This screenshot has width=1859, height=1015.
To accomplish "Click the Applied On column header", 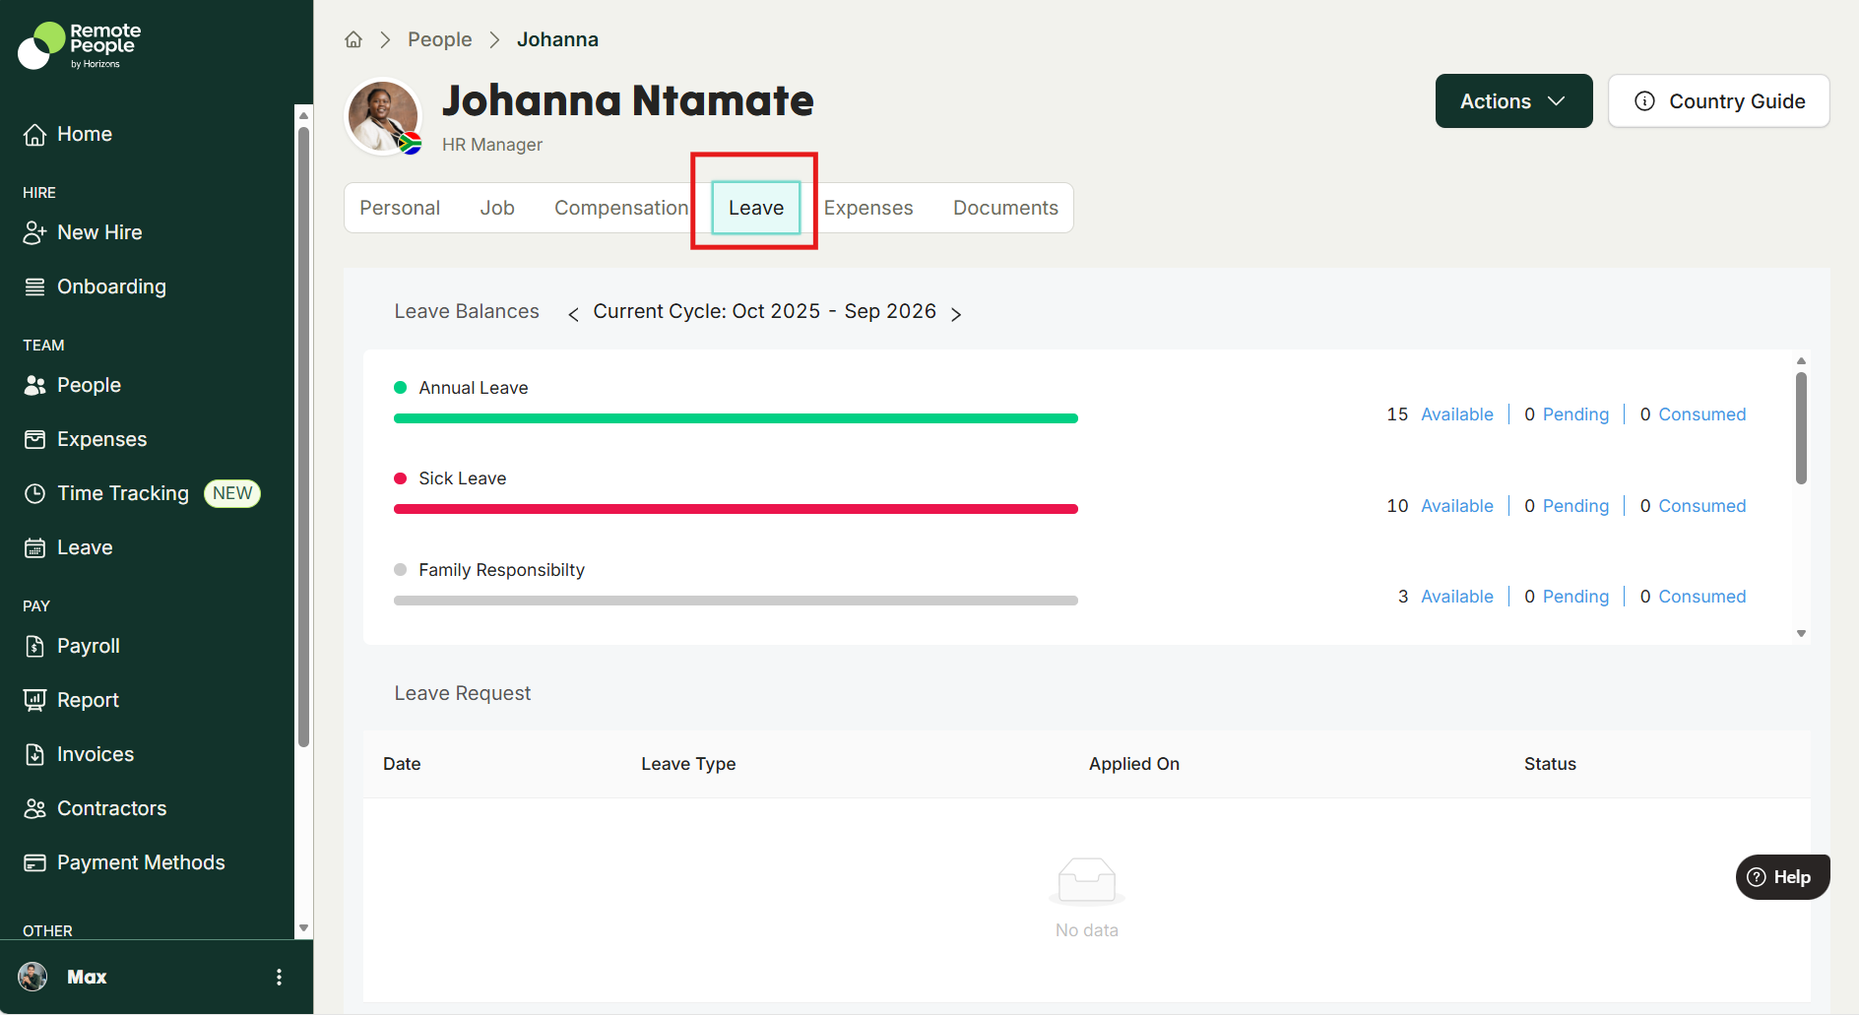I will tap(1133, 764).
